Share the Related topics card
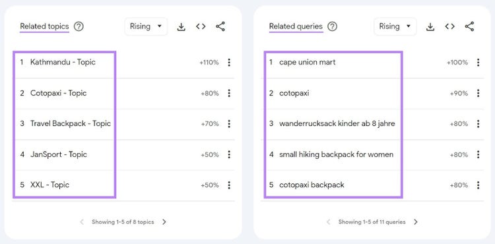The width and height of the screenshot is (495, 244). click(220, 26)
